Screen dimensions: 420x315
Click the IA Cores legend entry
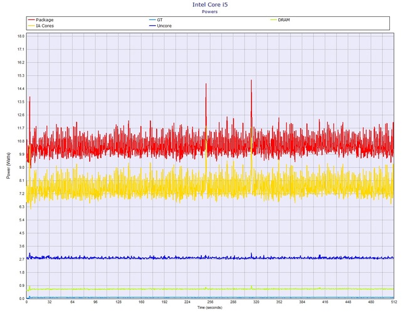click(41, 26)
